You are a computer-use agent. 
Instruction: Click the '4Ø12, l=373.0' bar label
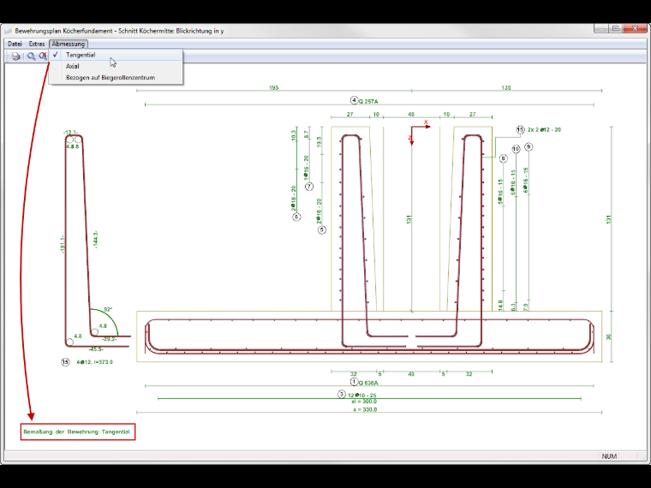pos(95,362)
